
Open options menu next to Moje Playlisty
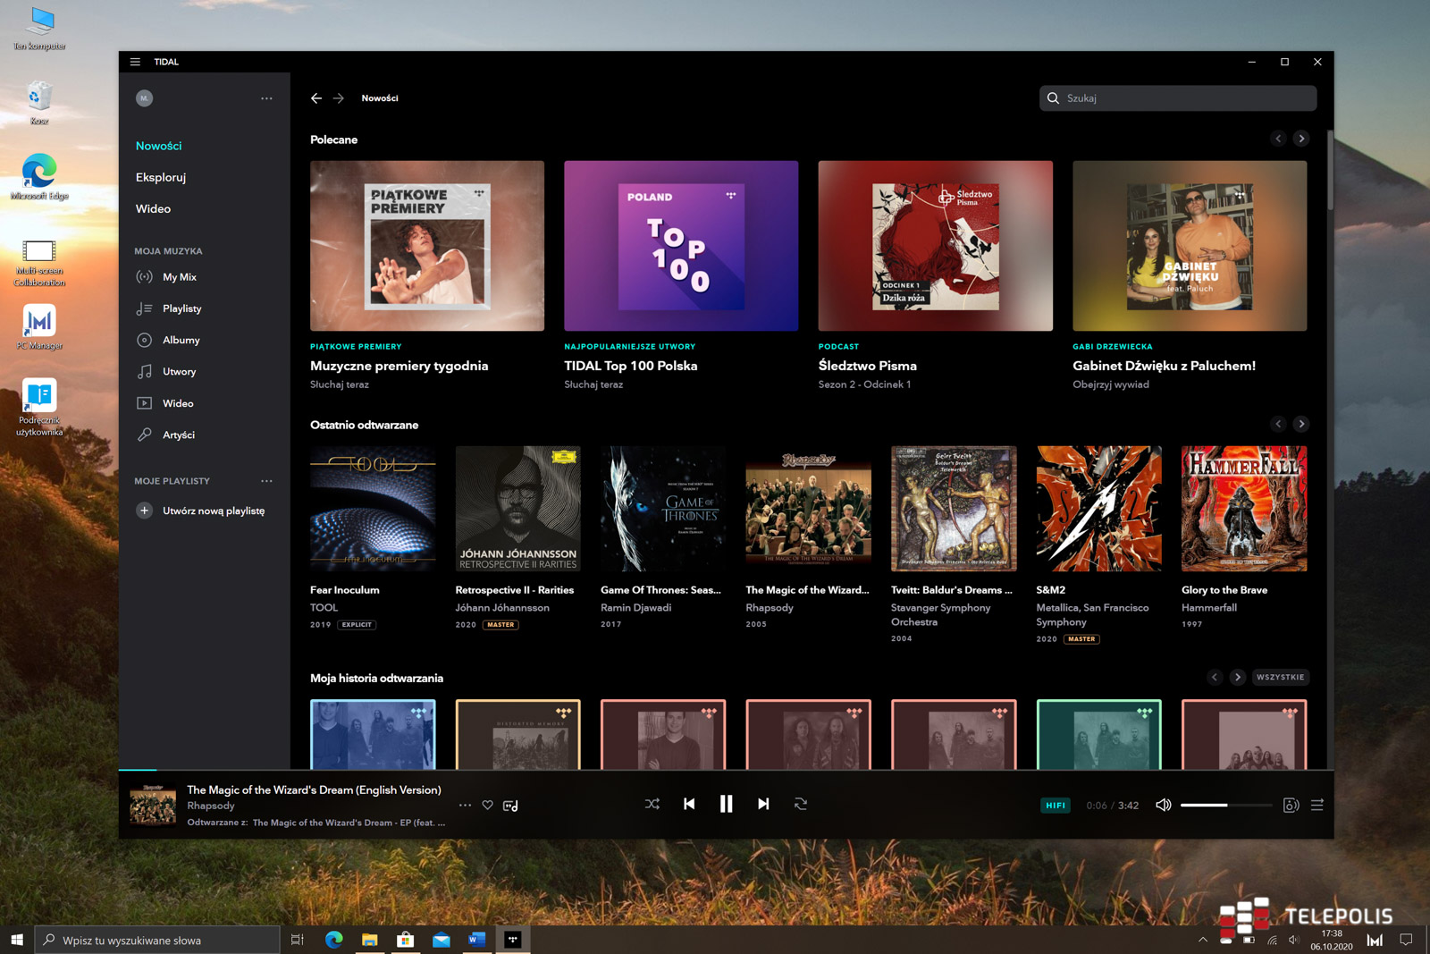pos(266,481)
